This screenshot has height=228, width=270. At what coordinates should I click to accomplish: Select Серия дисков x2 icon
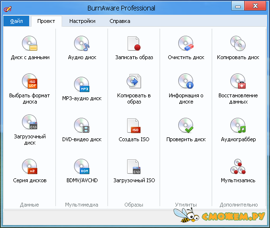(30, 166)
